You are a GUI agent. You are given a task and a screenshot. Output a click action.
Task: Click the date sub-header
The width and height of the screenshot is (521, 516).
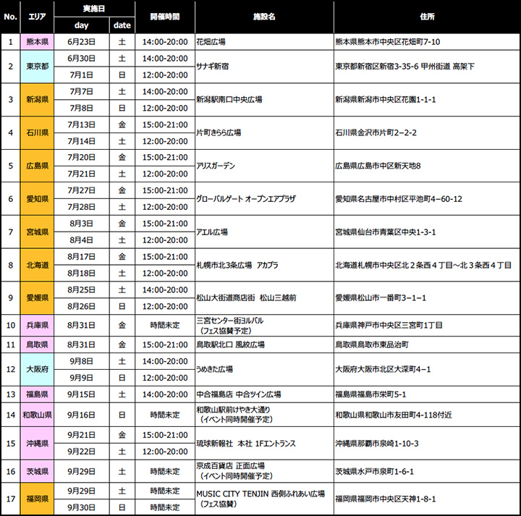122,25
